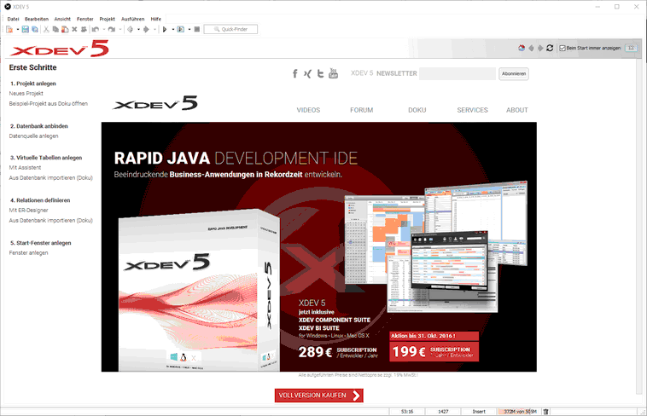
Task: Click the garbage collector trash icon
Action: point(546,412)
